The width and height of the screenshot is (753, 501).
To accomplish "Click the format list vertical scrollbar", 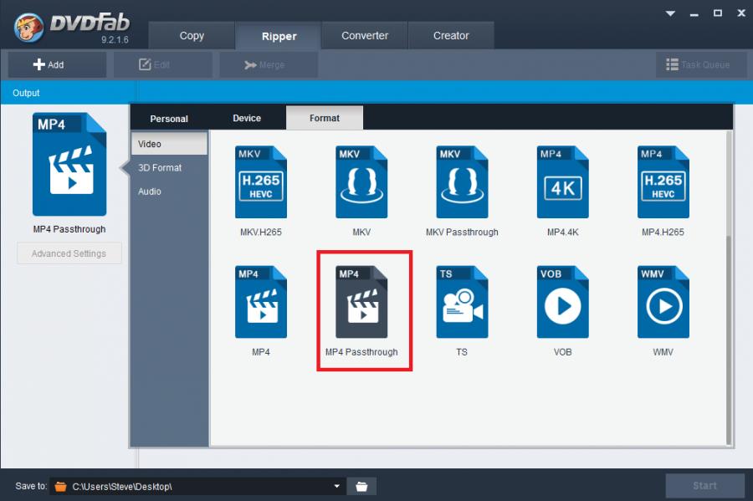I will coord(728,335).
